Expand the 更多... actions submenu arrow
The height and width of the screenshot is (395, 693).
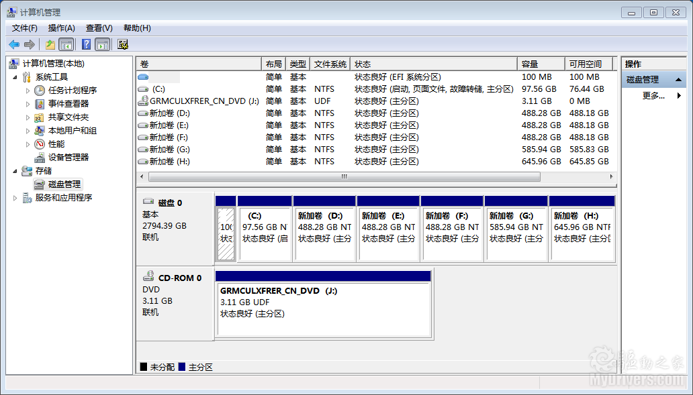click(678, 96)
